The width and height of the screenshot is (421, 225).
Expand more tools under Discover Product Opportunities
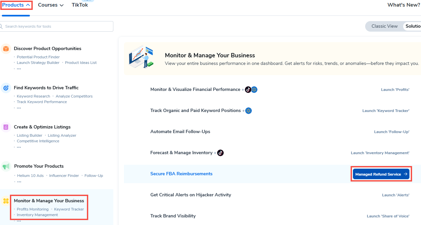pyautogui.click(x=19, y=69)
